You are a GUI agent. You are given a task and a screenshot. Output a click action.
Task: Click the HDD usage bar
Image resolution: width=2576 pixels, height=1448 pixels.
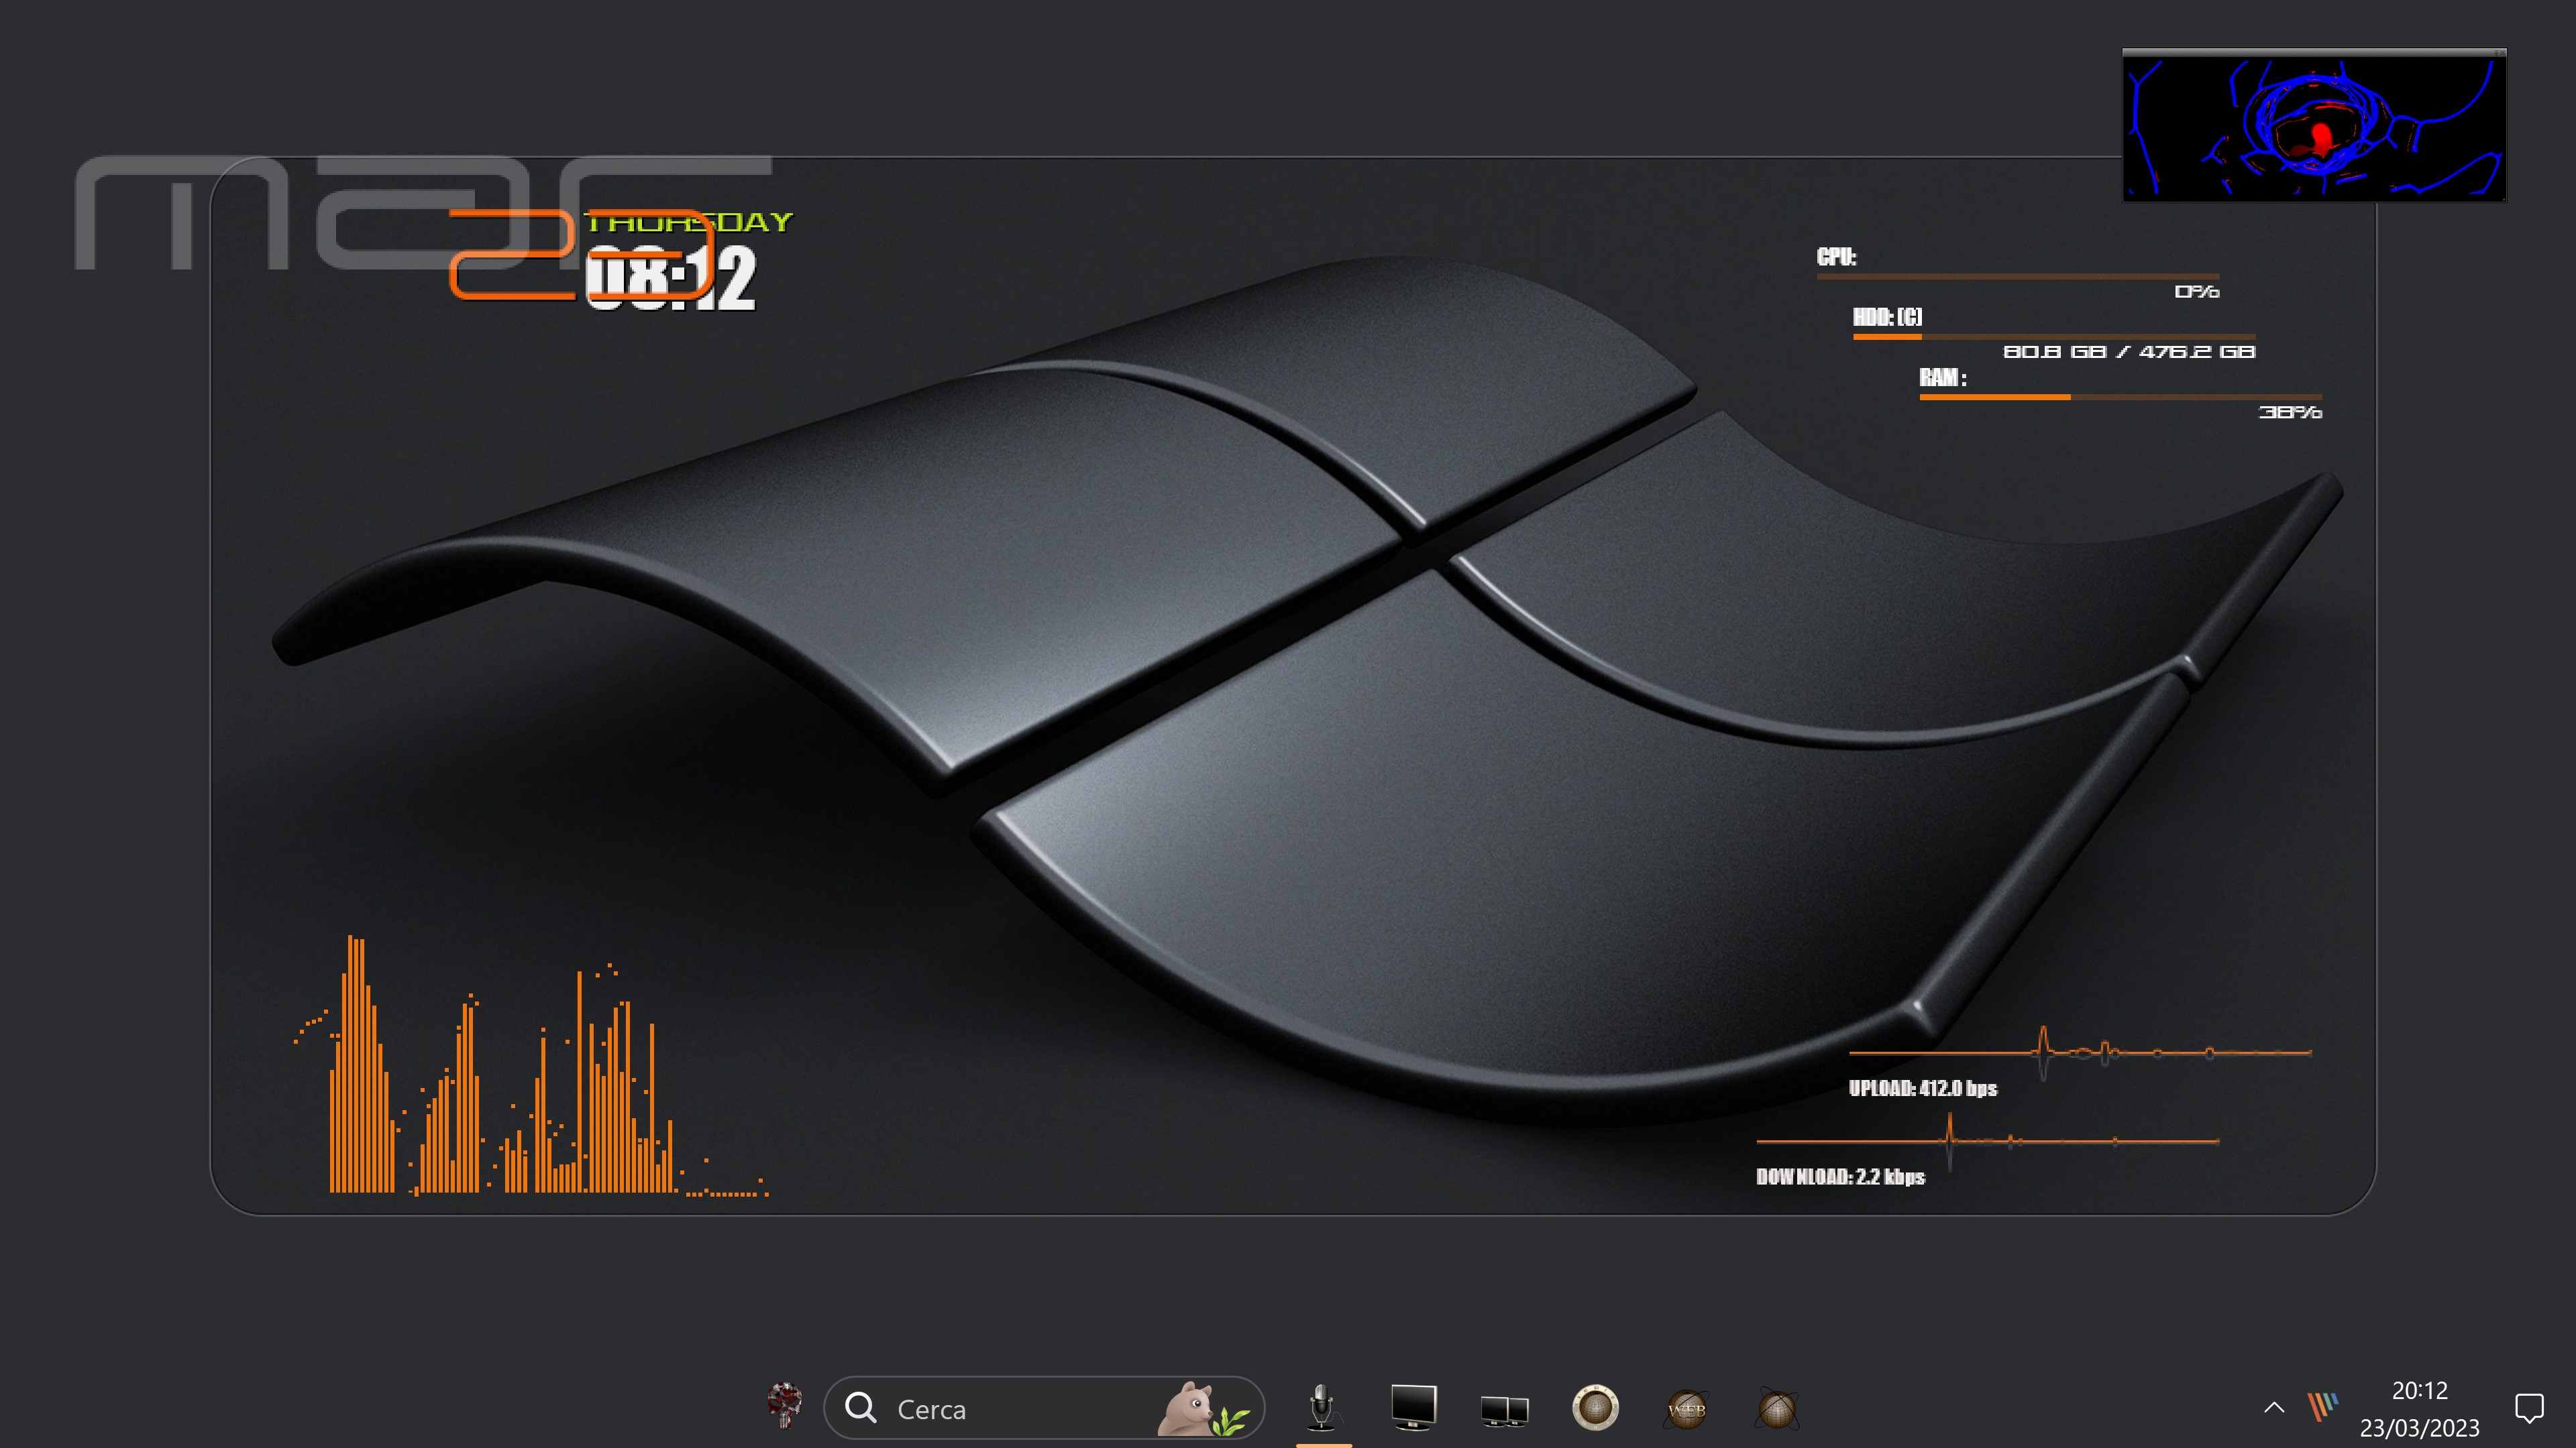coord(2054,337)
